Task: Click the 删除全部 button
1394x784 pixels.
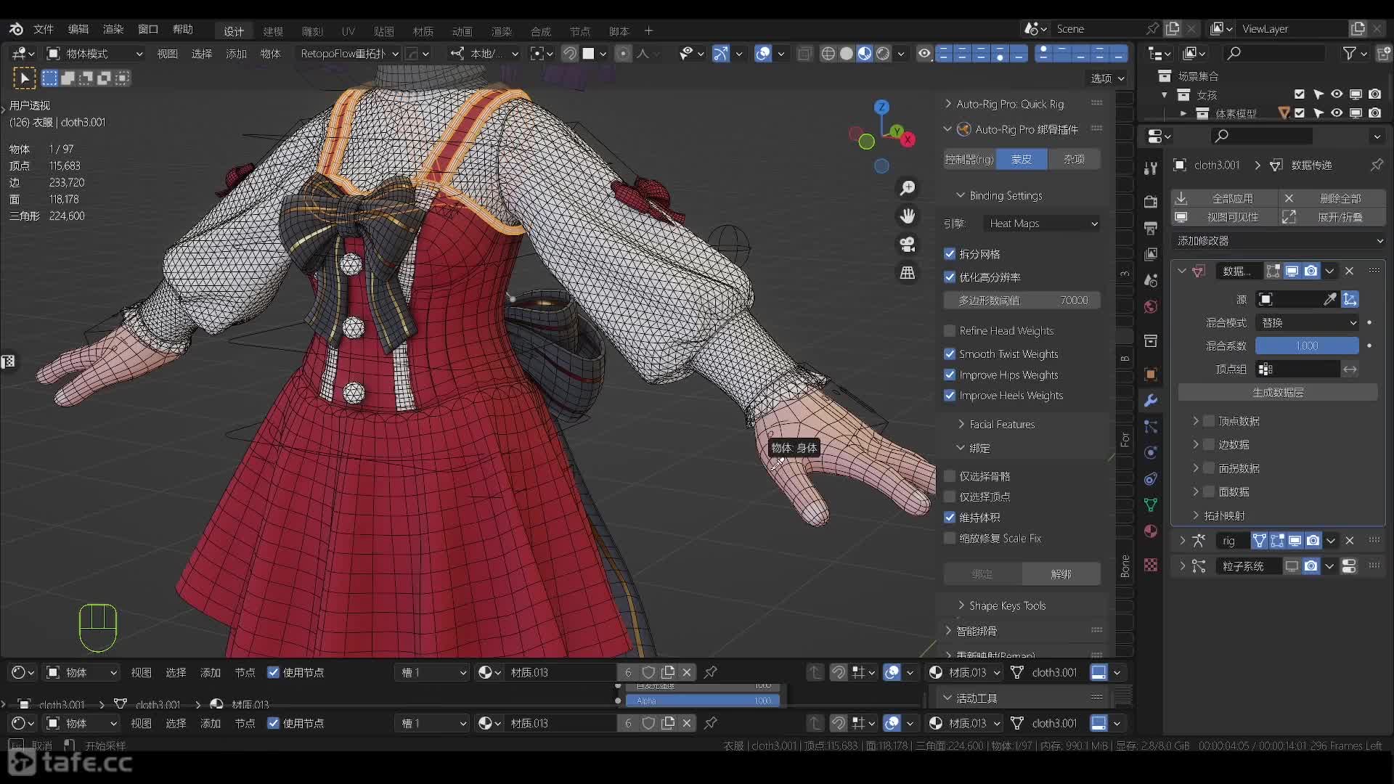Action: [1332, 198]
